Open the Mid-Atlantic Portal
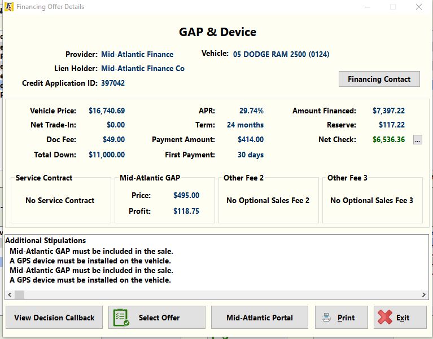 coord(259,318)
